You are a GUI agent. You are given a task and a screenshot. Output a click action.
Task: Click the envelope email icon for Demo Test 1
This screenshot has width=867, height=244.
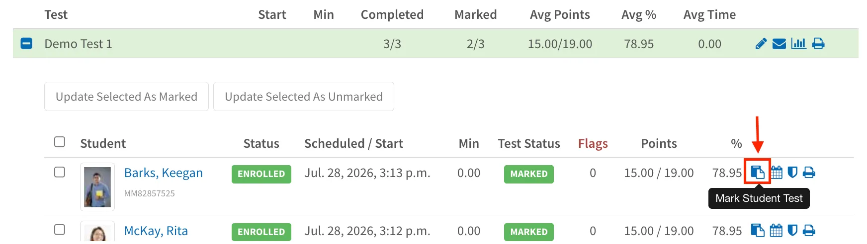tap(779, 44)
